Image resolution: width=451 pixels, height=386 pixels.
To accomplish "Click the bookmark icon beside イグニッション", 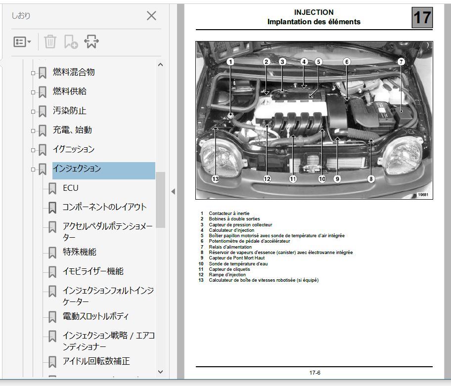I will pos(43,150).
